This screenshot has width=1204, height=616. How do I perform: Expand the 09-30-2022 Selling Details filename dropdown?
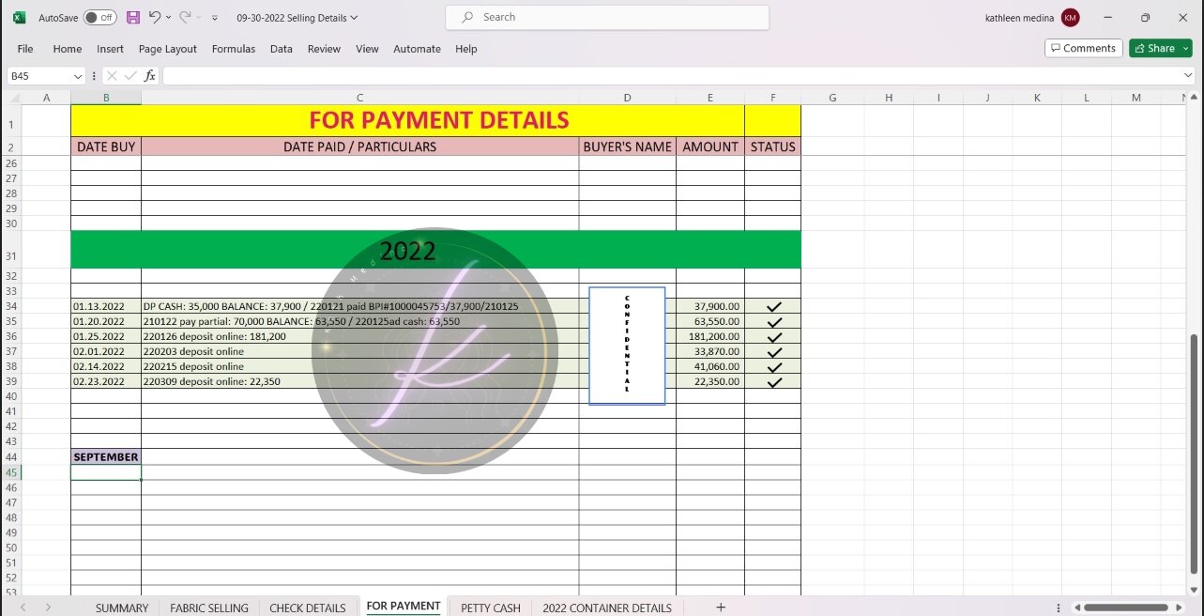[x=354, y=18]
